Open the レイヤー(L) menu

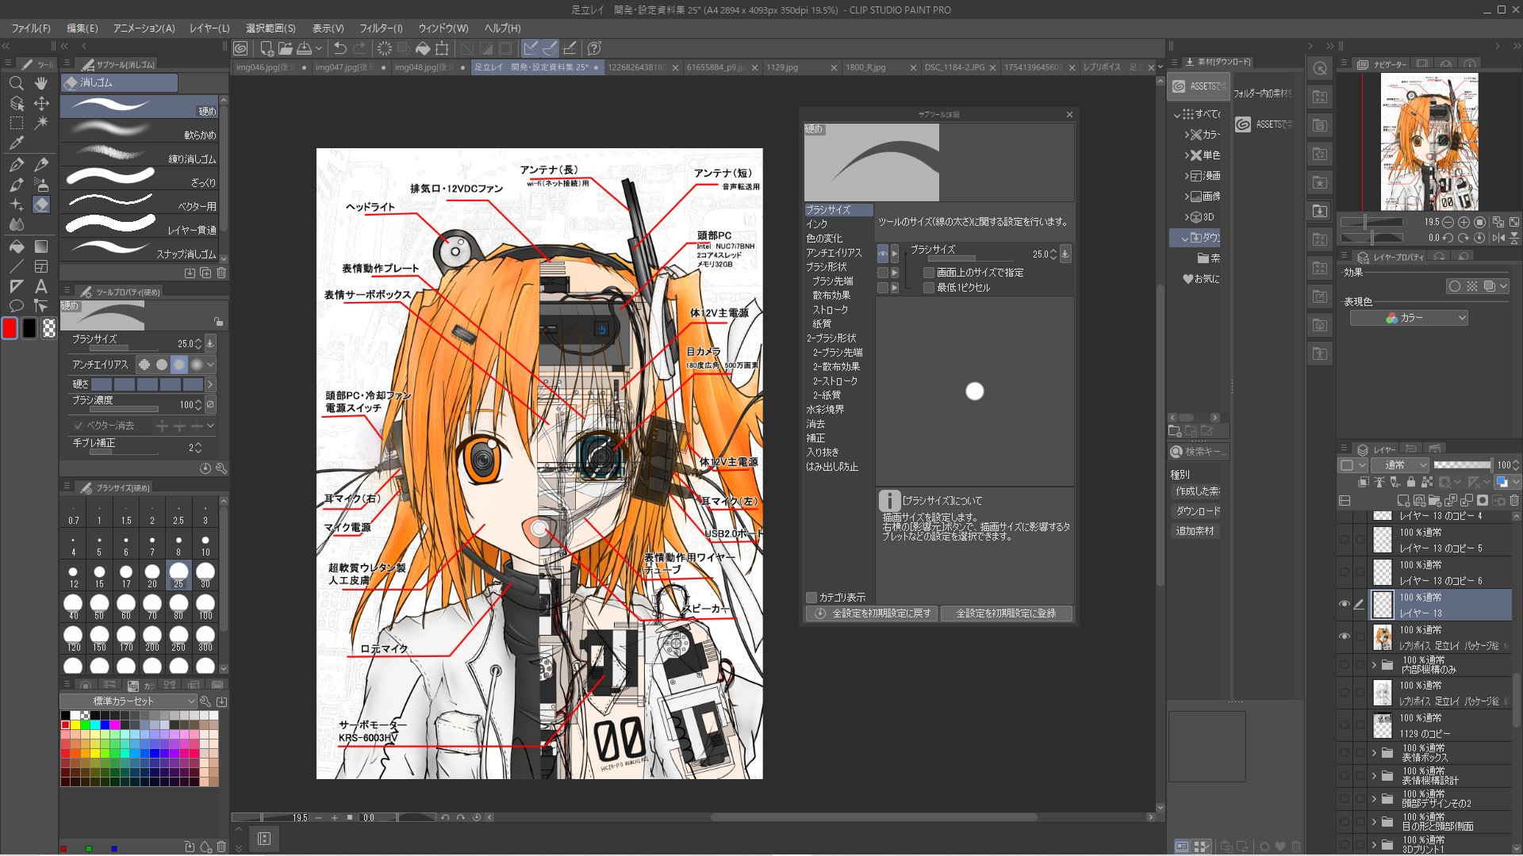[209, 28]
